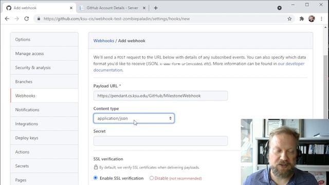Screen dimensions: 329x185
Task: Click the 'Add webhook' breadcrumb heading text
Action: 132,41
